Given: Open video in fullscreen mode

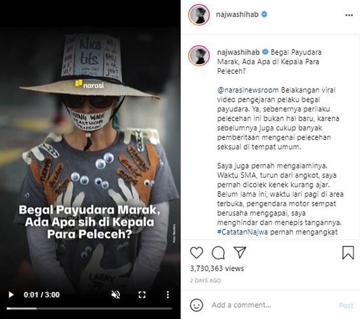Looking at the screenshot, I should [142, 295].
